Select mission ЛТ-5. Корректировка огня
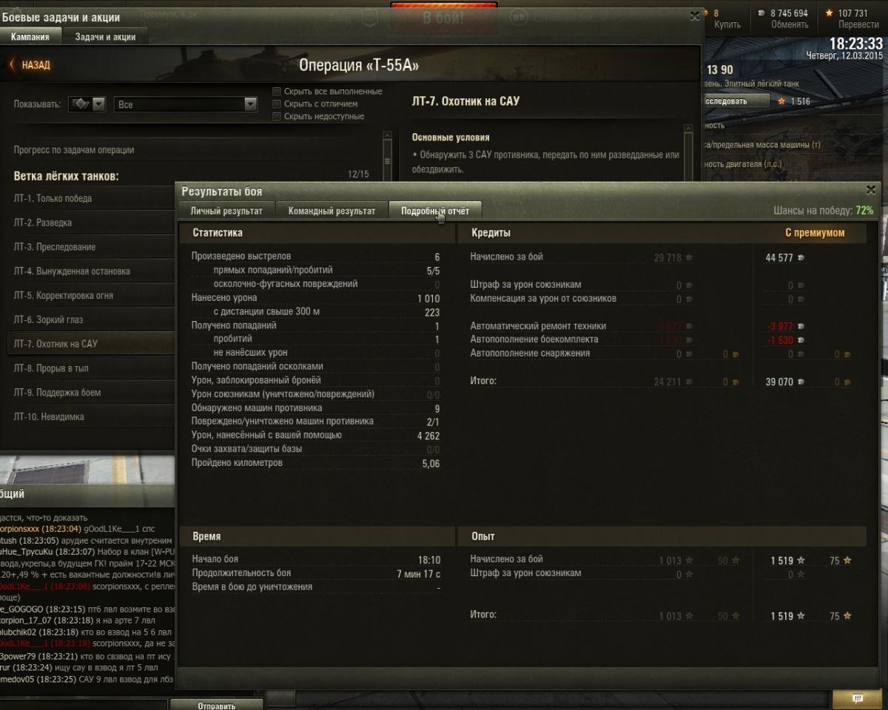Screen dimensions: 888x710 [x=92, y=296]
